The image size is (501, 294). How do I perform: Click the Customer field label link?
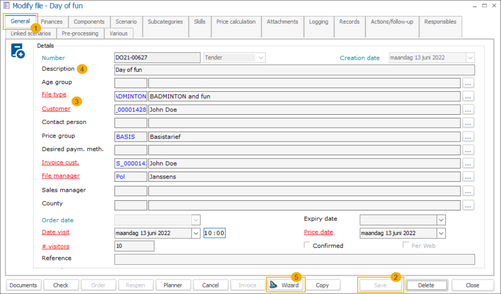(x=56, y=109)
